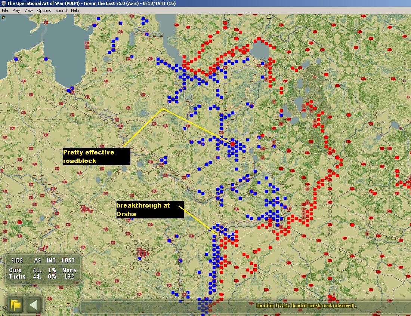Click the left-pointing arrow back button
The image size is (411, 316).
click(34, 305)
